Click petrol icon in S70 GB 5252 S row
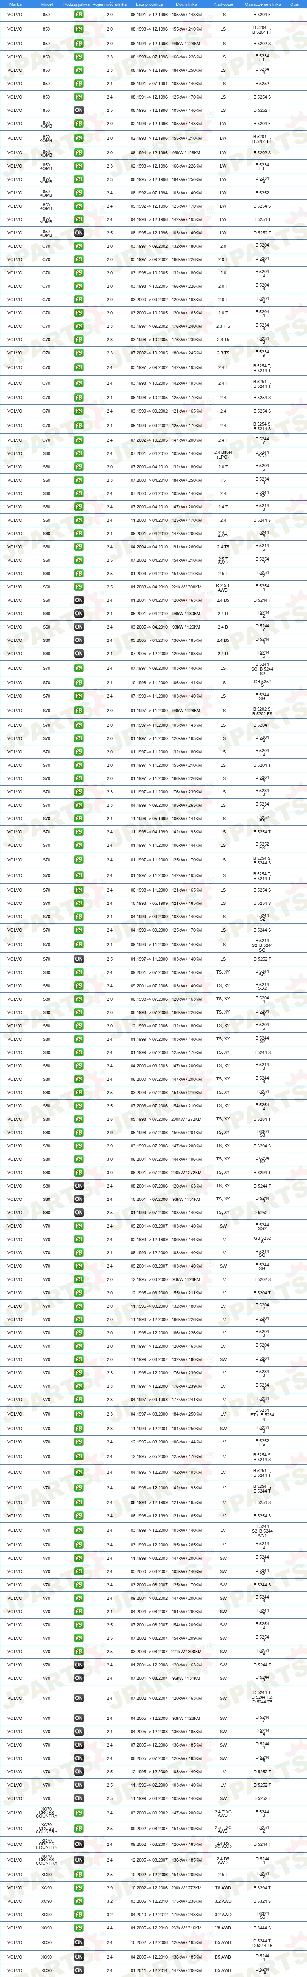Image resolution: width=307 pixels, height=1977 pixels. point(79,682)
